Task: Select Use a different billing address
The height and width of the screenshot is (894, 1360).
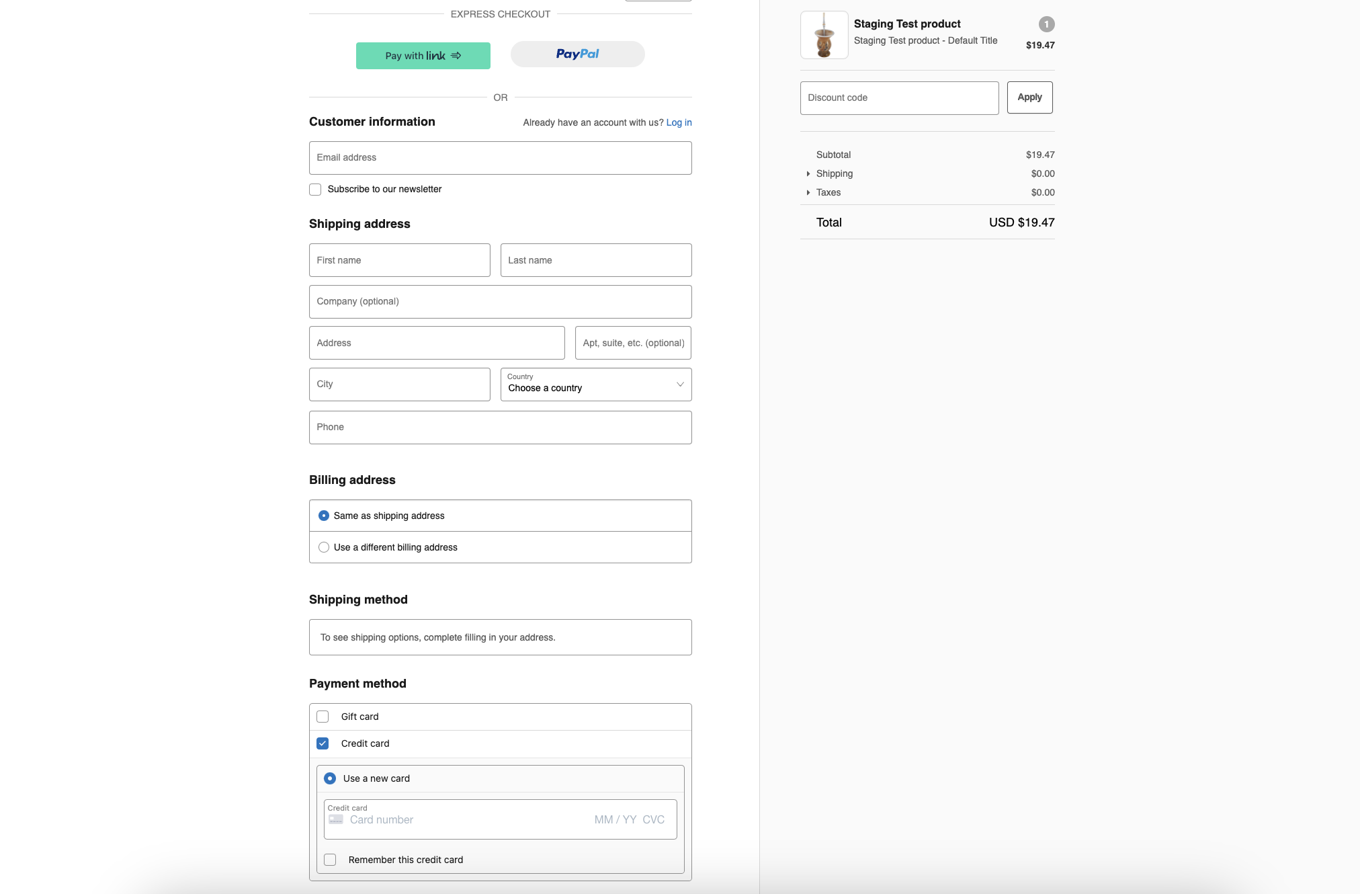Action: (324, 546)
